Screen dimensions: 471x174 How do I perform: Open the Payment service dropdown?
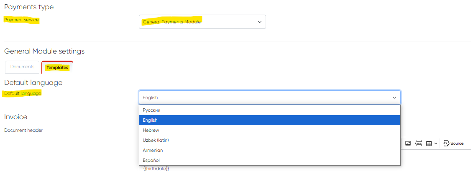pos(202,22)
